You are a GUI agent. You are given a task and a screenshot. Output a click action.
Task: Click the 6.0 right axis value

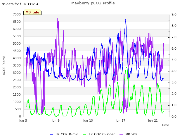pos(174,48)
